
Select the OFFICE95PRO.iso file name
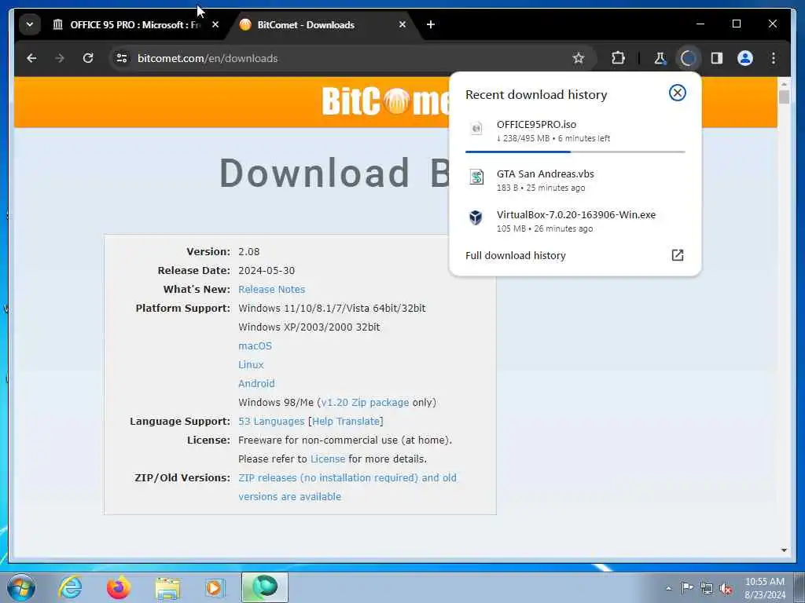[x=536, y=124]
